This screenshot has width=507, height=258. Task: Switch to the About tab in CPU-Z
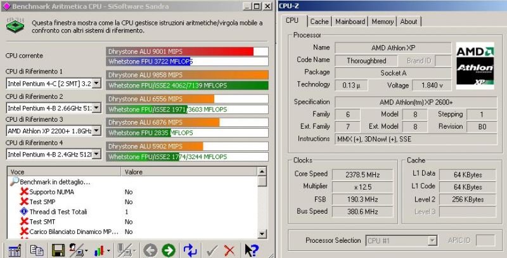(x=409, y=22)
